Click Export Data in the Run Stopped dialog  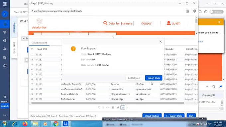click(154, 78)
